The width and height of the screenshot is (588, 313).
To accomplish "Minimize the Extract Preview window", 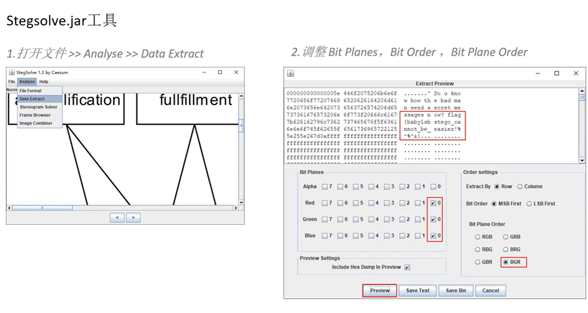I will (x=538, y=73).
